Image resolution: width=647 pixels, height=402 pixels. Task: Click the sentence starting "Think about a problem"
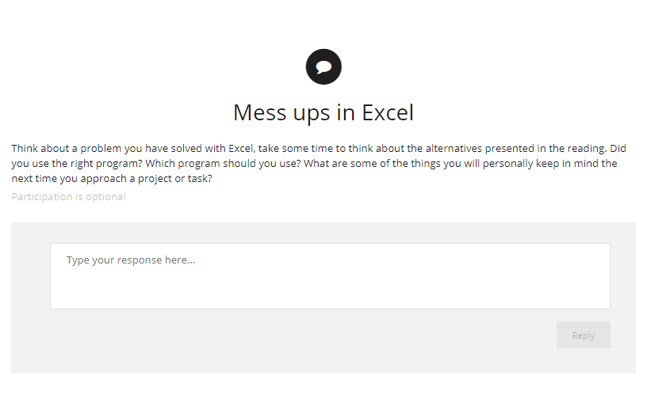click(308, 148)
